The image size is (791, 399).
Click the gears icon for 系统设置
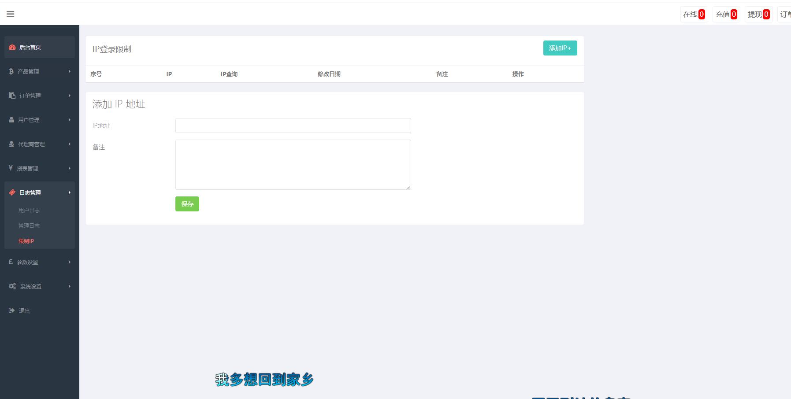click(x=12, y=286)
